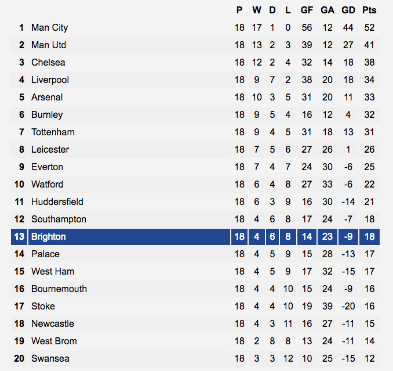
Task: Click the W column header
Action: coord(257,10)
